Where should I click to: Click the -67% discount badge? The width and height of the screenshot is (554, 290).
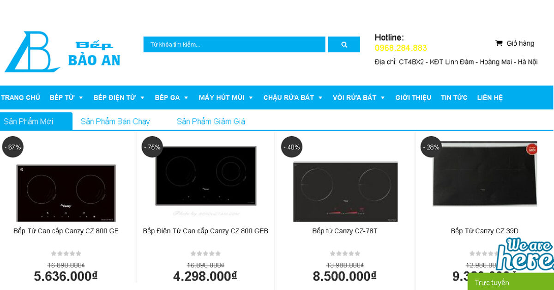pos(12,147)
